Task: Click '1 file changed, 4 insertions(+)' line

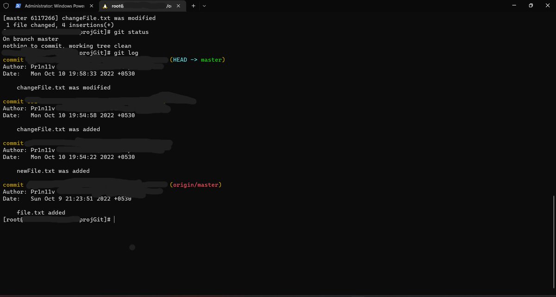Action: (x=60, y=25)
